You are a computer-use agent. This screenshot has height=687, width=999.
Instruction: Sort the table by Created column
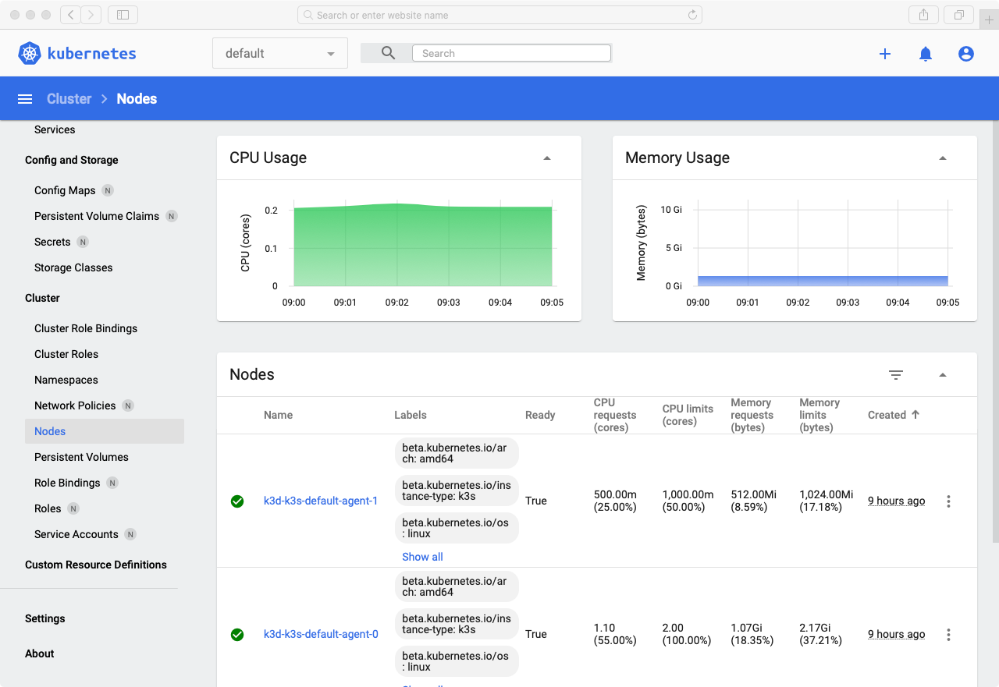(x=887, y=415)
